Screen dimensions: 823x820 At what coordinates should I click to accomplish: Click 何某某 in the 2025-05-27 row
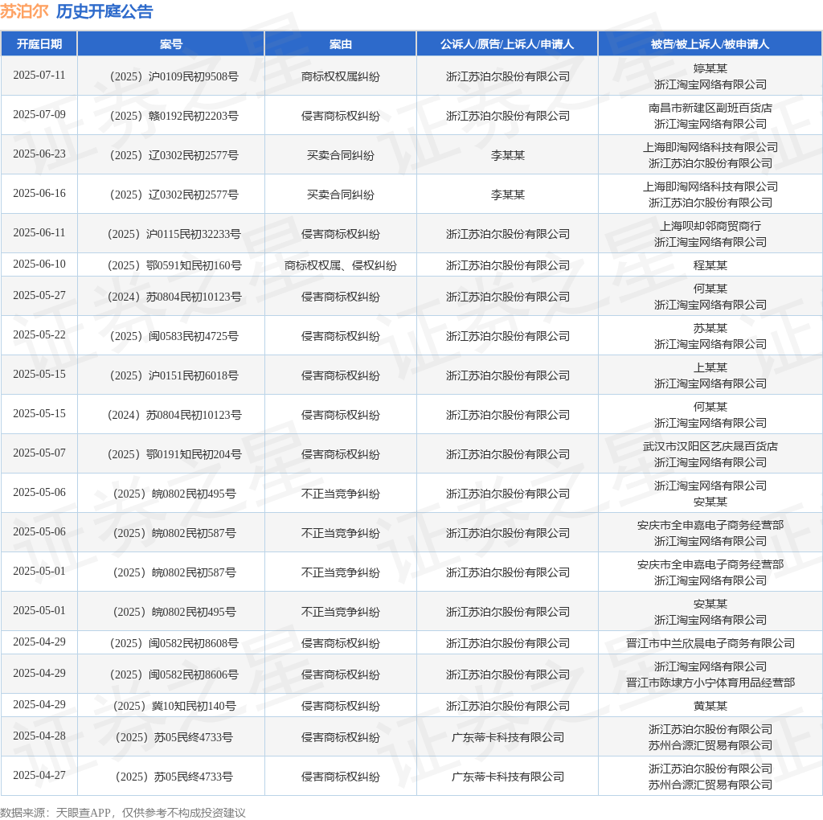tap(710, 289)
